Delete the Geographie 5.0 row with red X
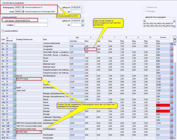177x140 pixels. (172, 49)
